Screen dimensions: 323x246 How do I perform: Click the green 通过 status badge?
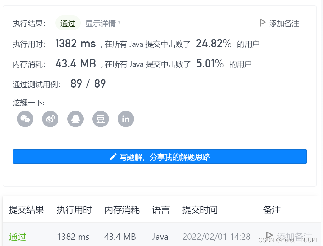point(68,23)
